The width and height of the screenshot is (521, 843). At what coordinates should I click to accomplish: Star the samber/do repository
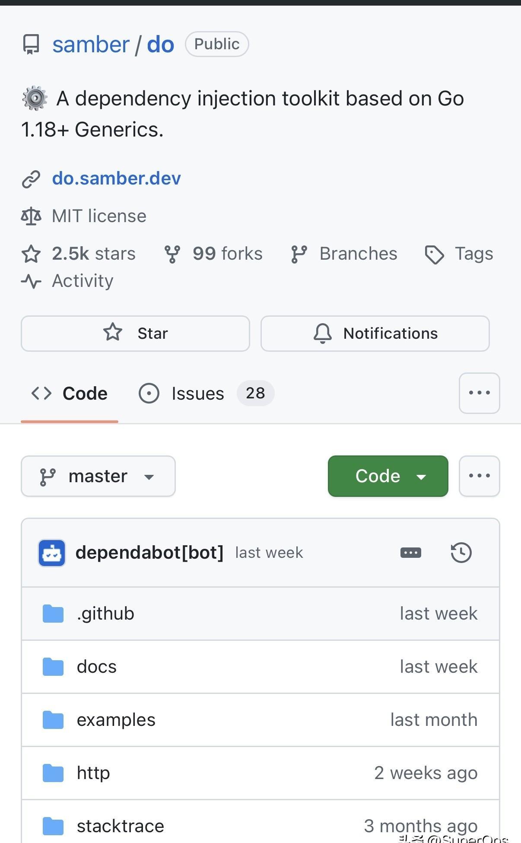[x=135, y=334]
